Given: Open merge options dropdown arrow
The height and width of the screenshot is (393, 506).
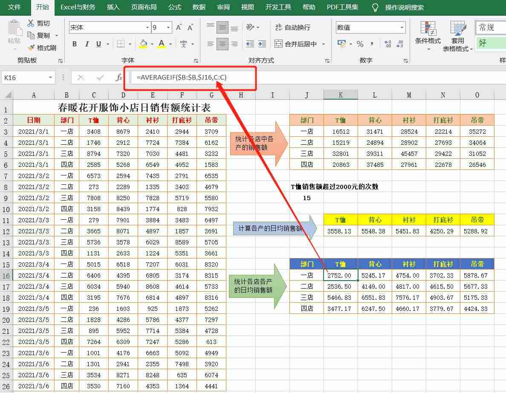Looking at the screenshot, I should point(324,44).
